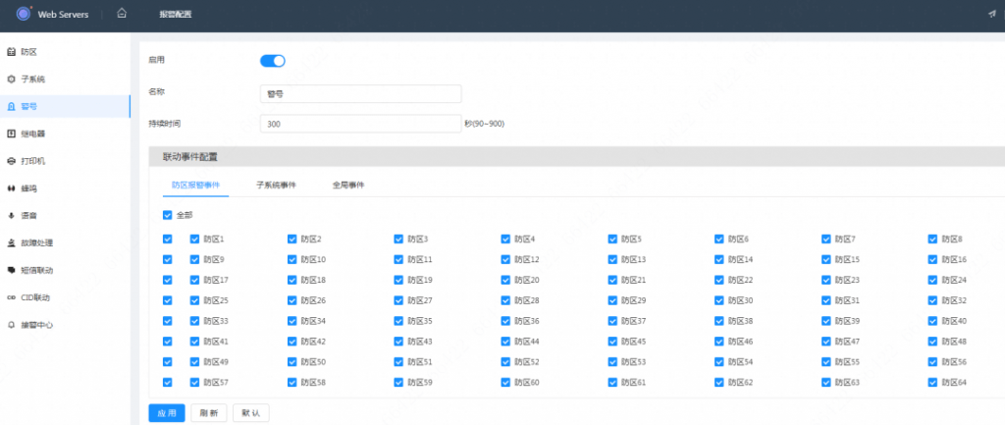The width and height of the screenshot is (1005, 425).
Task: Switch to the 子系统事件 tab
Action: [x=276, y=185]
